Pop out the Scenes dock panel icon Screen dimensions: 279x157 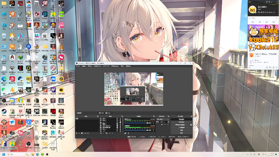click(98, 117)
